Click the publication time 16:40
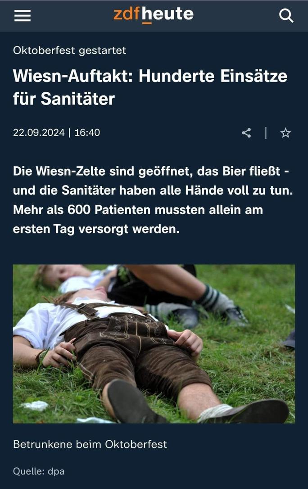The width and height of the screenshot is (308, 489). point(87,133)
